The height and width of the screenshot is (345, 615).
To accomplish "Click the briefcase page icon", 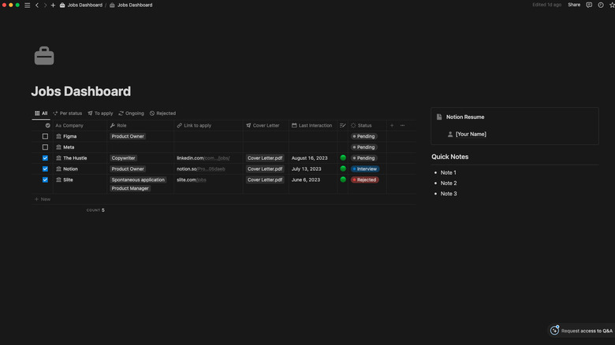I will [x=44, y=56].
